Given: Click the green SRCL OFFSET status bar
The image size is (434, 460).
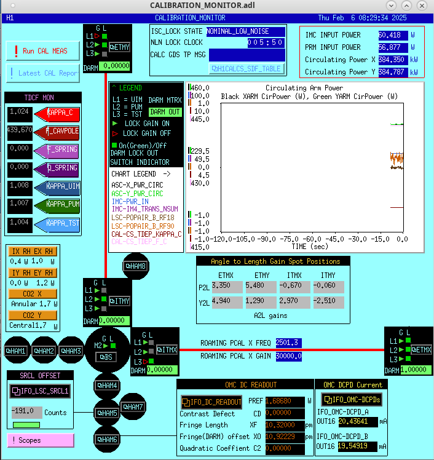Looking at the screenshot, I should (x=26, y=424).
